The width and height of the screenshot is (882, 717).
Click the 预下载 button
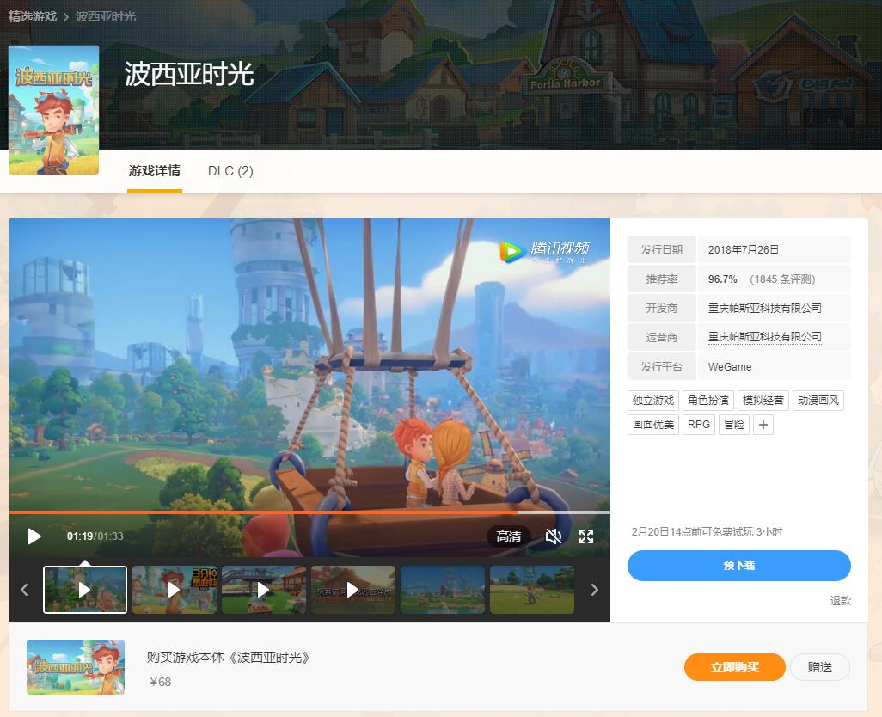pos(738,566)
